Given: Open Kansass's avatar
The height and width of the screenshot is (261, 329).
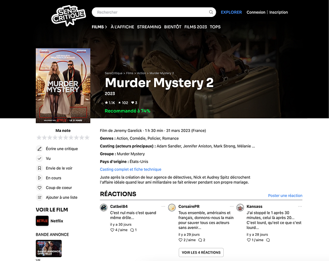Looking at the screenshot, I should [x=240, y=208].
